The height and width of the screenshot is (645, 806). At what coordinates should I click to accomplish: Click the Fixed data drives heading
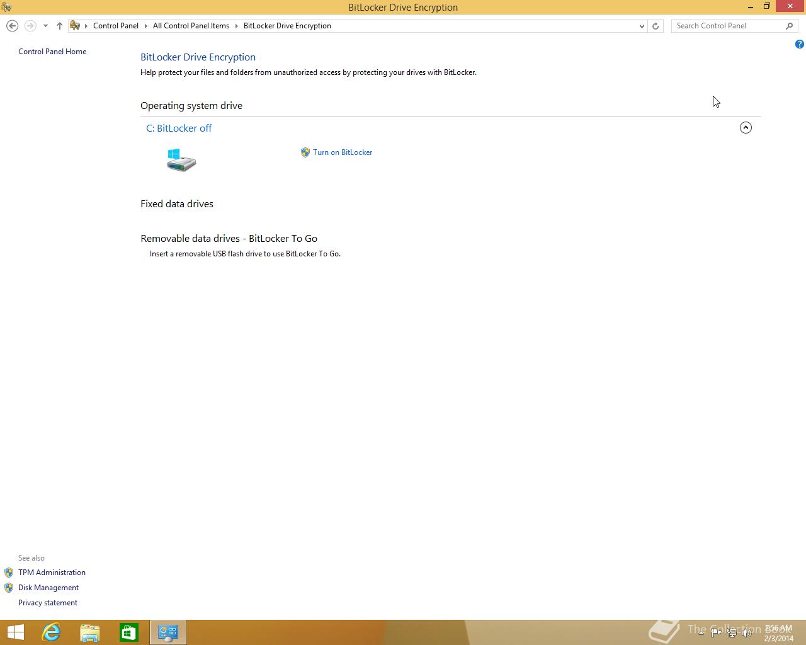click(177, 204)
